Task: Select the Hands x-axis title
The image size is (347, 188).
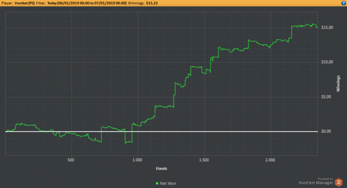Action: coord(162,169)
